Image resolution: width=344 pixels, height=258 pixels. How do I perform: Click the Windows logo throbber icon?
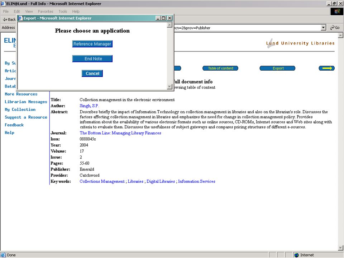(337, 11)
